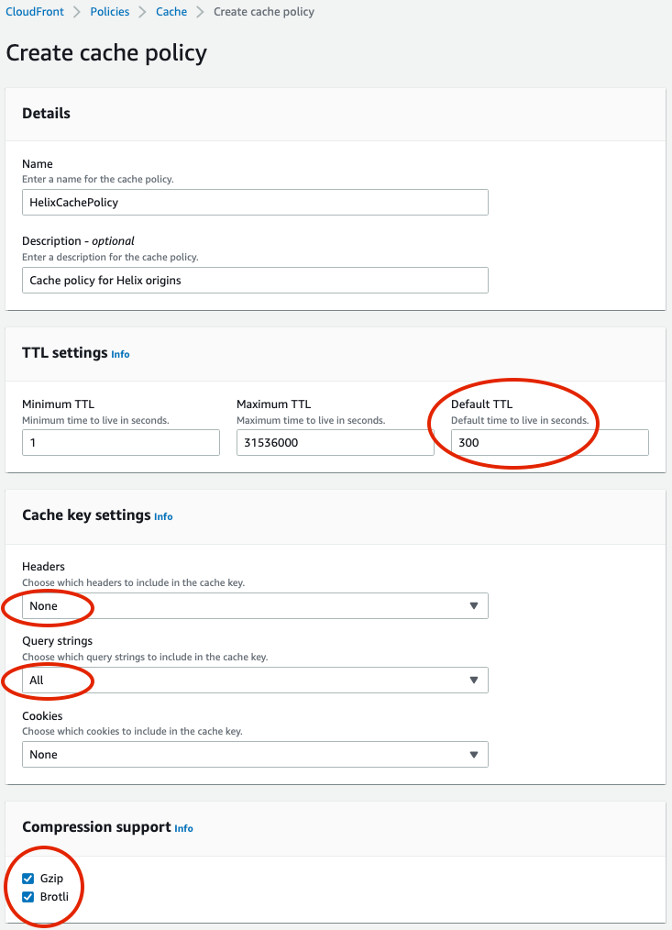Click the Maximum TTL input field

336,442
